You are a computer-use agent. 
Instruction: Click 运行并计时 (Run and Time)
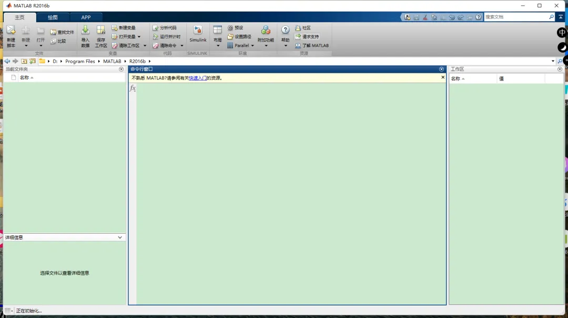click(167, 37)
